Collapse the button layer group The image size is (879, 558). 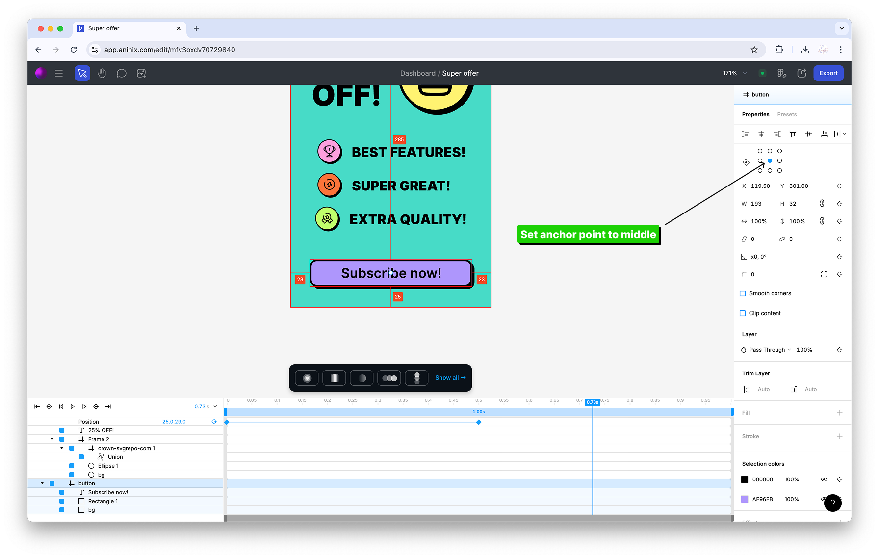(x=42, y=483)
